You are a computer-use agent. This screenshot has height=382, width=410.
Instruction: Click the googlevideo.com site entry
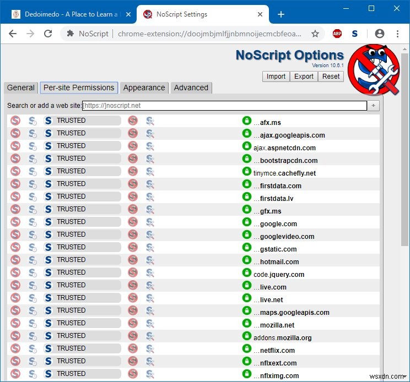click(284, 237)
